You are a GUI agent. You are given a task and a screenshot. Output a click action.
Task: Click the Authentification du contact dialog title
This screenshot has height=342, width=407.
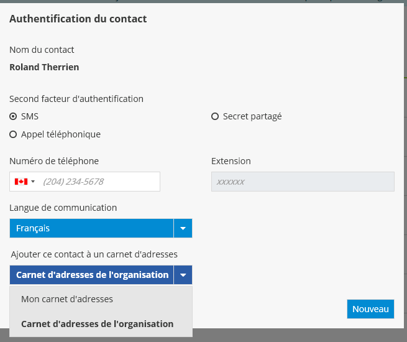click(78, 19)
